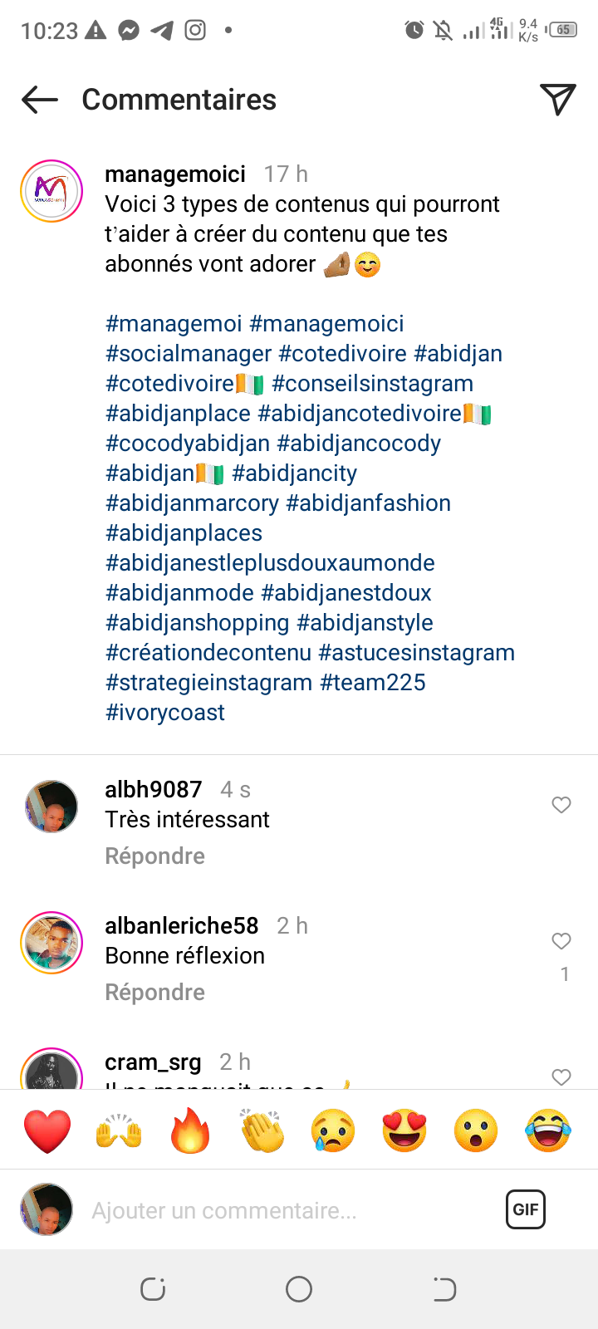The image size is (598, 1329).
Task: Open the #conseilsinstagram hashtag
Action: click(372, 384)
